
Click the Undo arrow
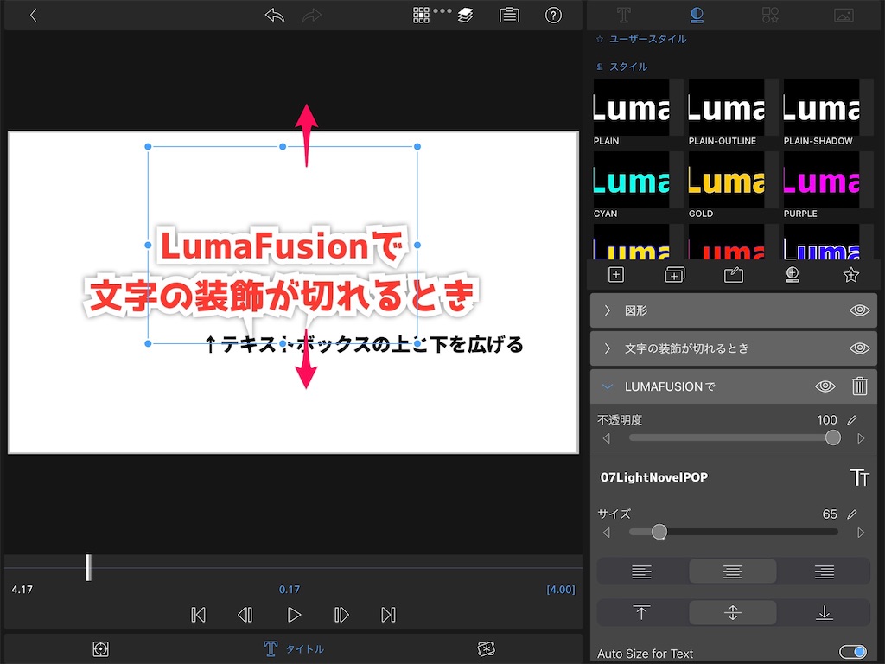click(x=275, y=15)
